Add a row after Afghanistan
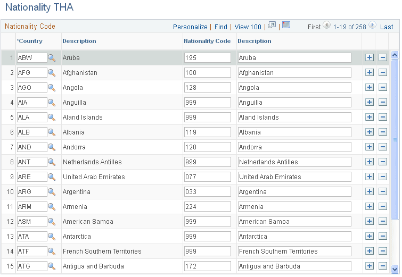 (x=370, y=72)
